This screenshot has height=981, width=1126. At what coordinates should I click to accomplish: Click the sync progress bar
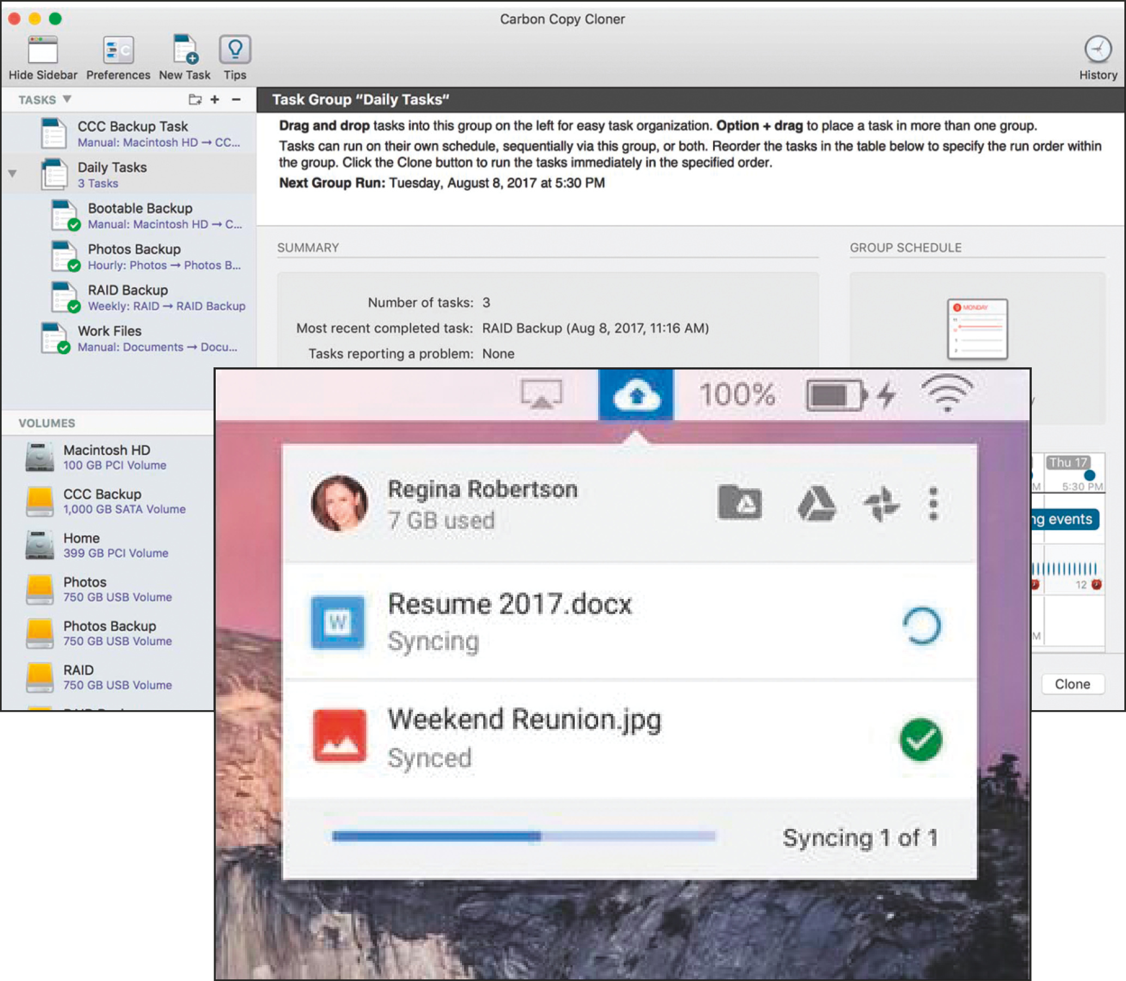pyautogui.click(x=523, y=835)
